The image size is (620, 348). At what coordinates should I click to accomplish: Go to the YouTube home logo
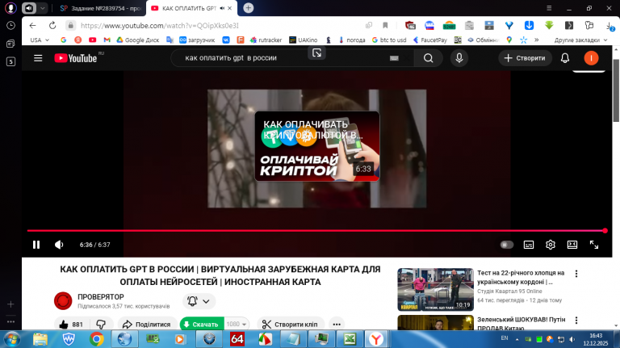(x=76, y=58)
